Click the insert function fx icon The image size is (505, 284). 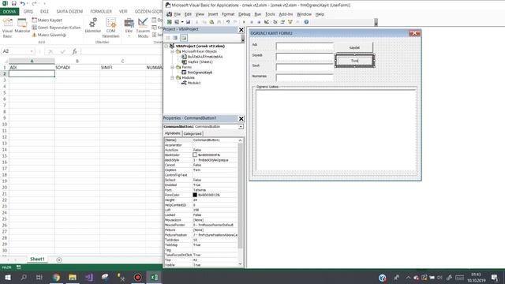(74, 51)
